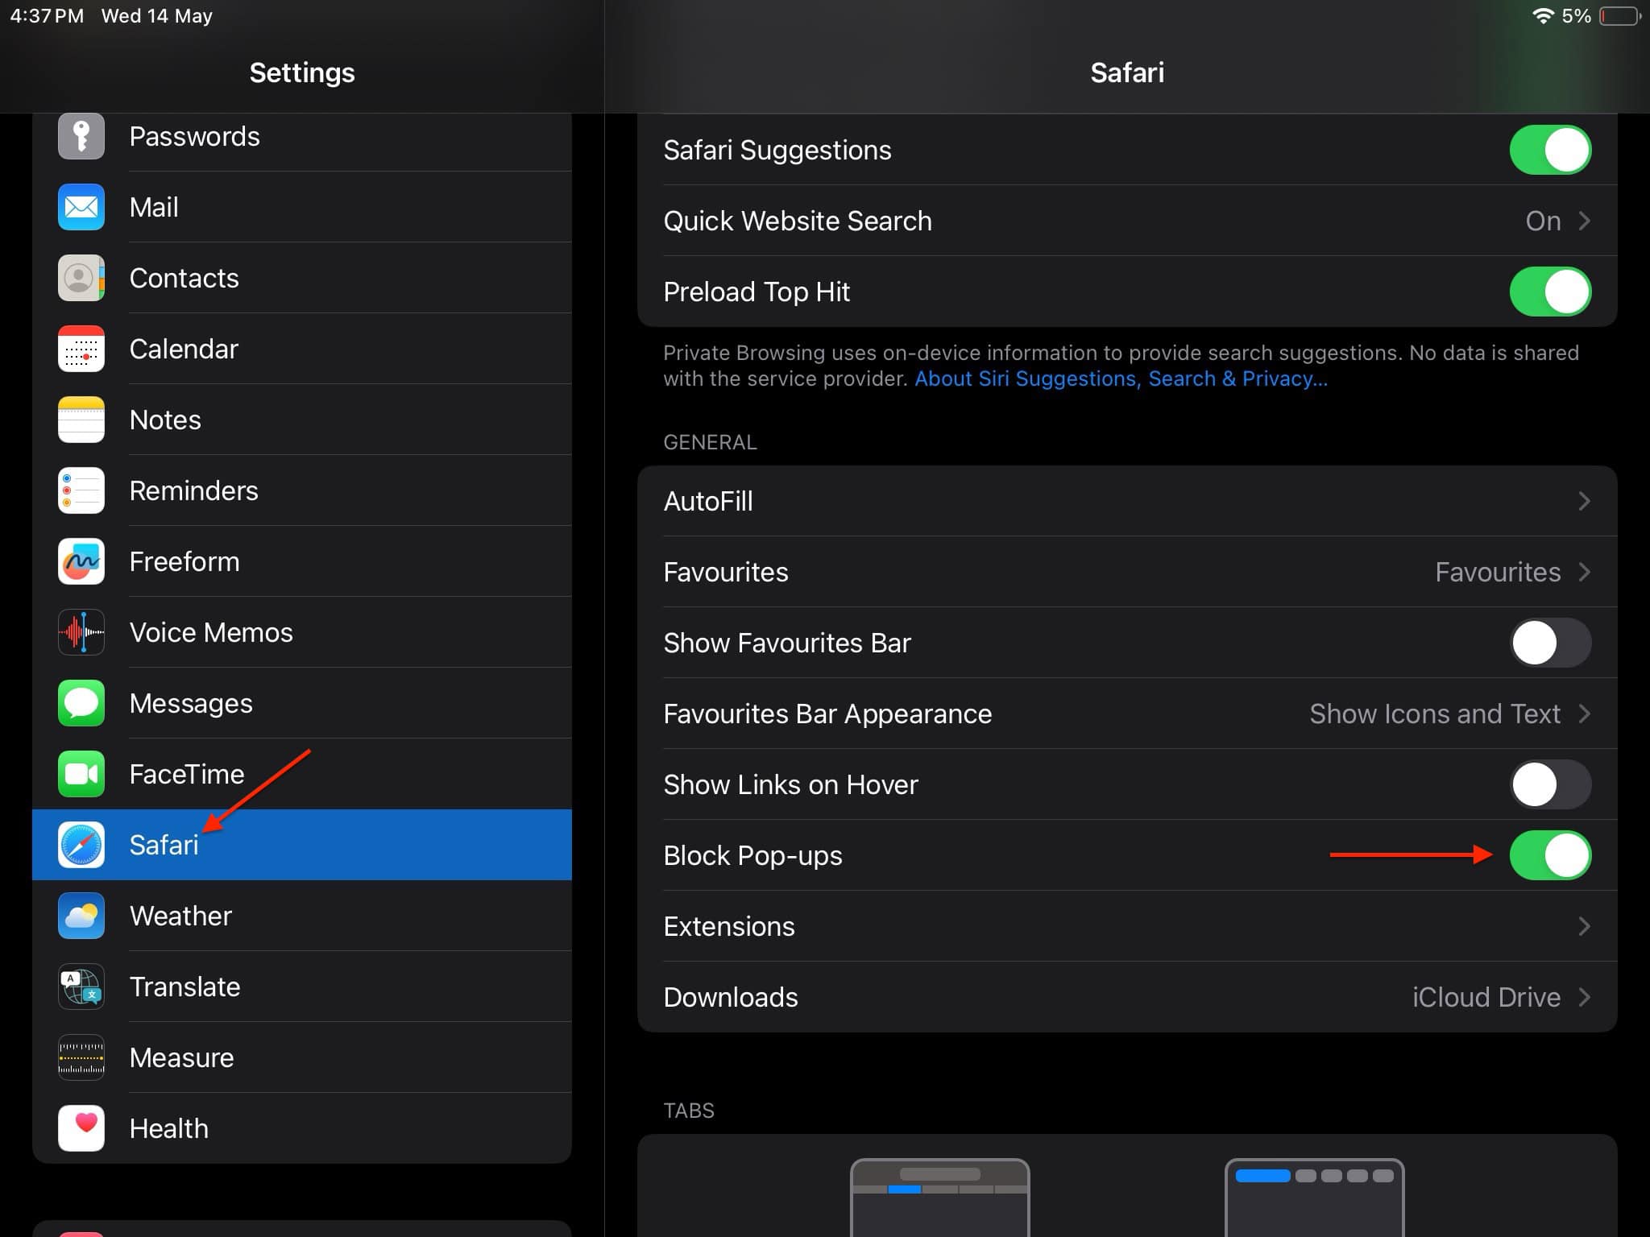Screen dimensions: 1650x1237
Task: Expand Favourites Bar Appearance settings
Action: click(1128, 714)
